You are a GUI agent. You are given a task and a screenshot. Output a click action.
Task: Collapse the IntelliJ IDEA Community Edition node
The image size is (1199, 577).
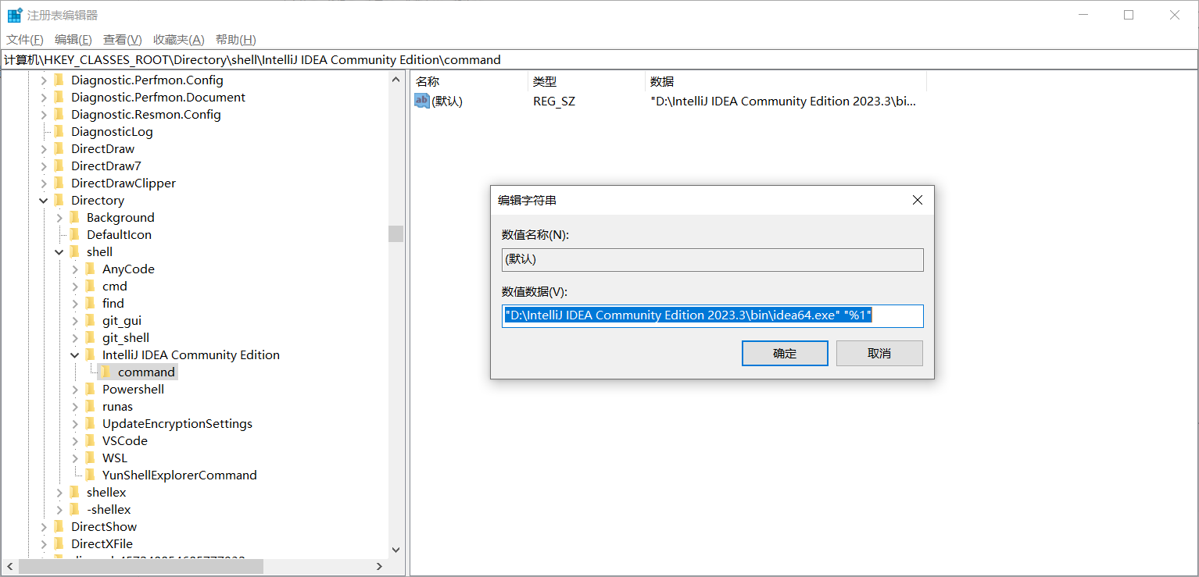pyautogui.click(x=75, y=355)
